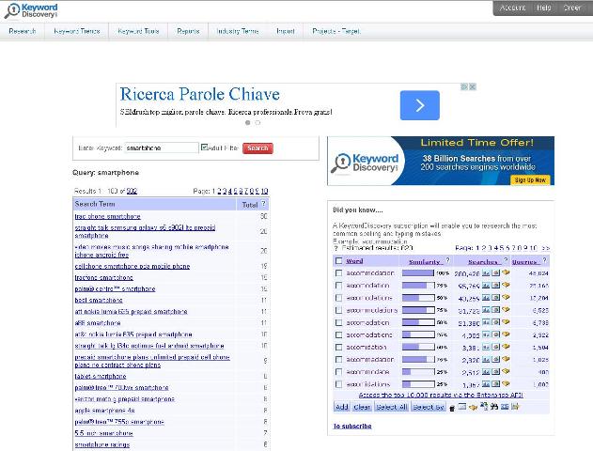Image resolution: width=593 pixels, height=451 pixels.
Task: Open the chart icon in the 2,512 searches row
Action: coord(486,372)
